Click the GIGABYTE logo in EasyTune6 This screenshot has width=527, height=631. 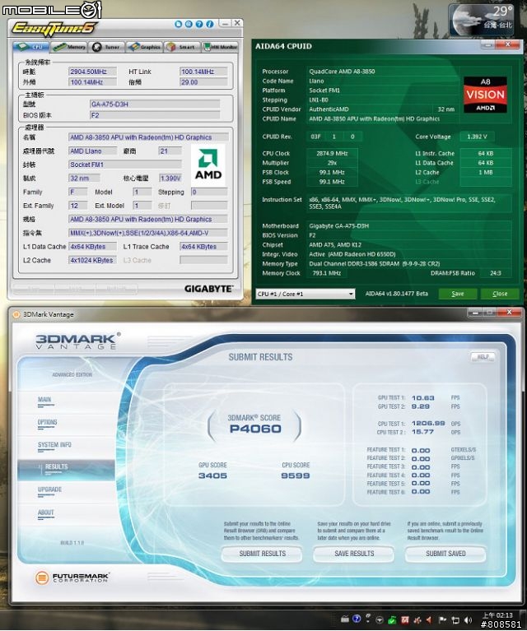[x=208, y=289]
